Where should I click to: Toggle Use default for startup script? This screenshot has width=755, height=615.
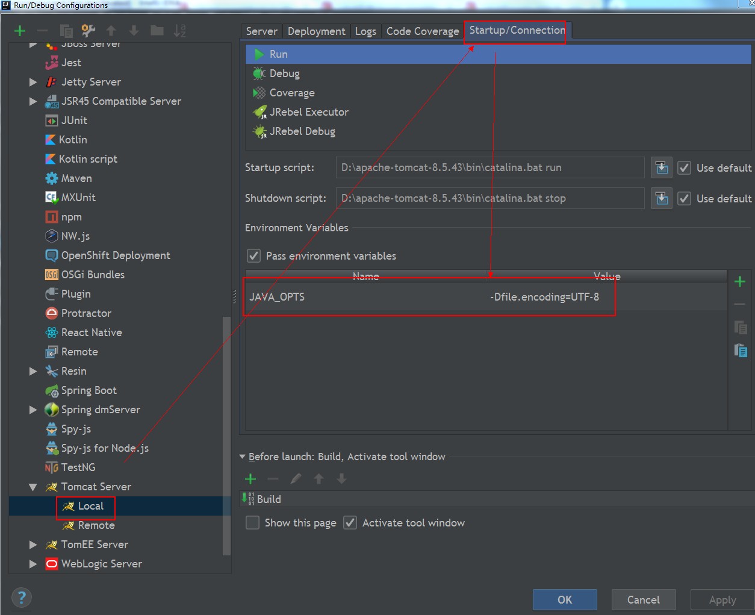tap(684, 167)
